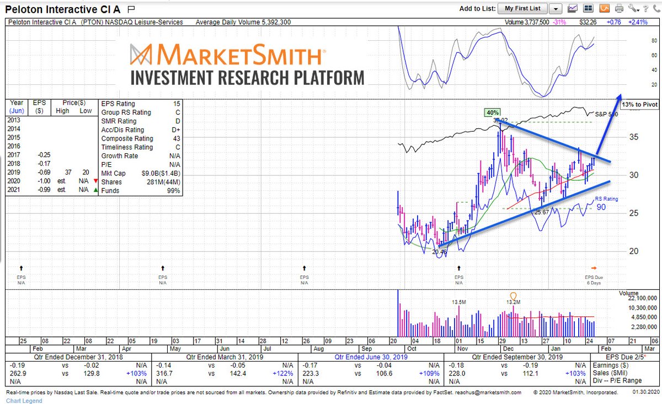Click the Composite Rating 43 row
The width and height of the screenshot is (662, 404).
tap(141, 138)
